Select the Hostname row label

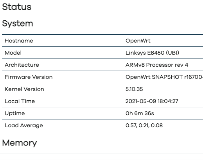tap(19, 41)
